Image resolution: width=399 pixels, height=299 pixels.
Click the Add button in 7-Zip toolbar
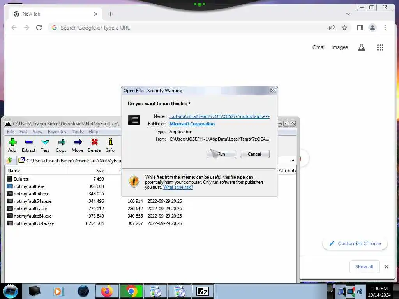(12, 145)
